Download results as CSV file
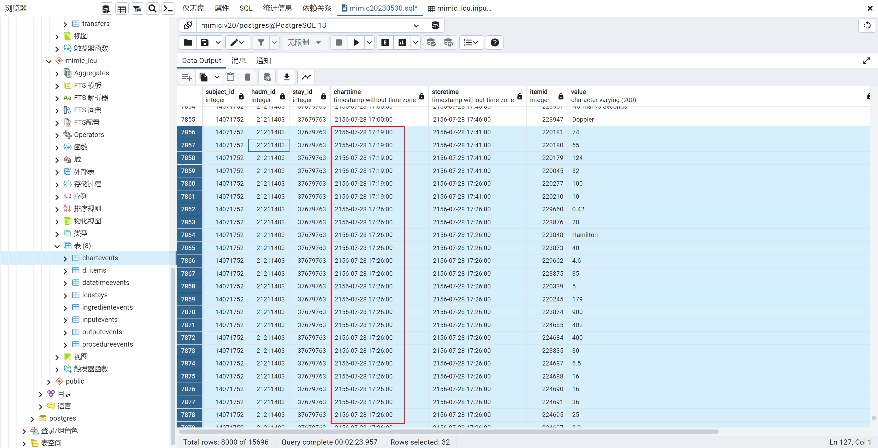878x448 pixels. click(x=286, y=77)
